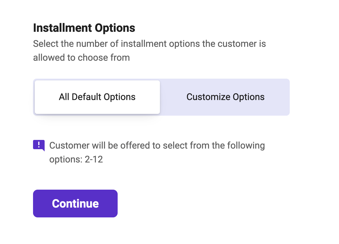Click the Installment Options heading
Screen dimensions: 339x244
point(84,28)
